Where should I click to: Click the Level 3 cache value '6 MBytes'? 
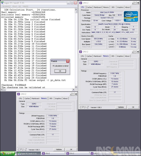click(122, 47)
